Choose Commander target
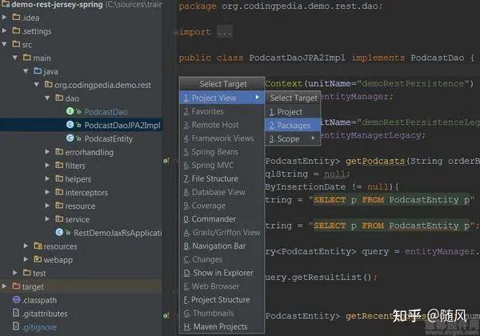Screen dimensions: 480x336 coord(222,219)
